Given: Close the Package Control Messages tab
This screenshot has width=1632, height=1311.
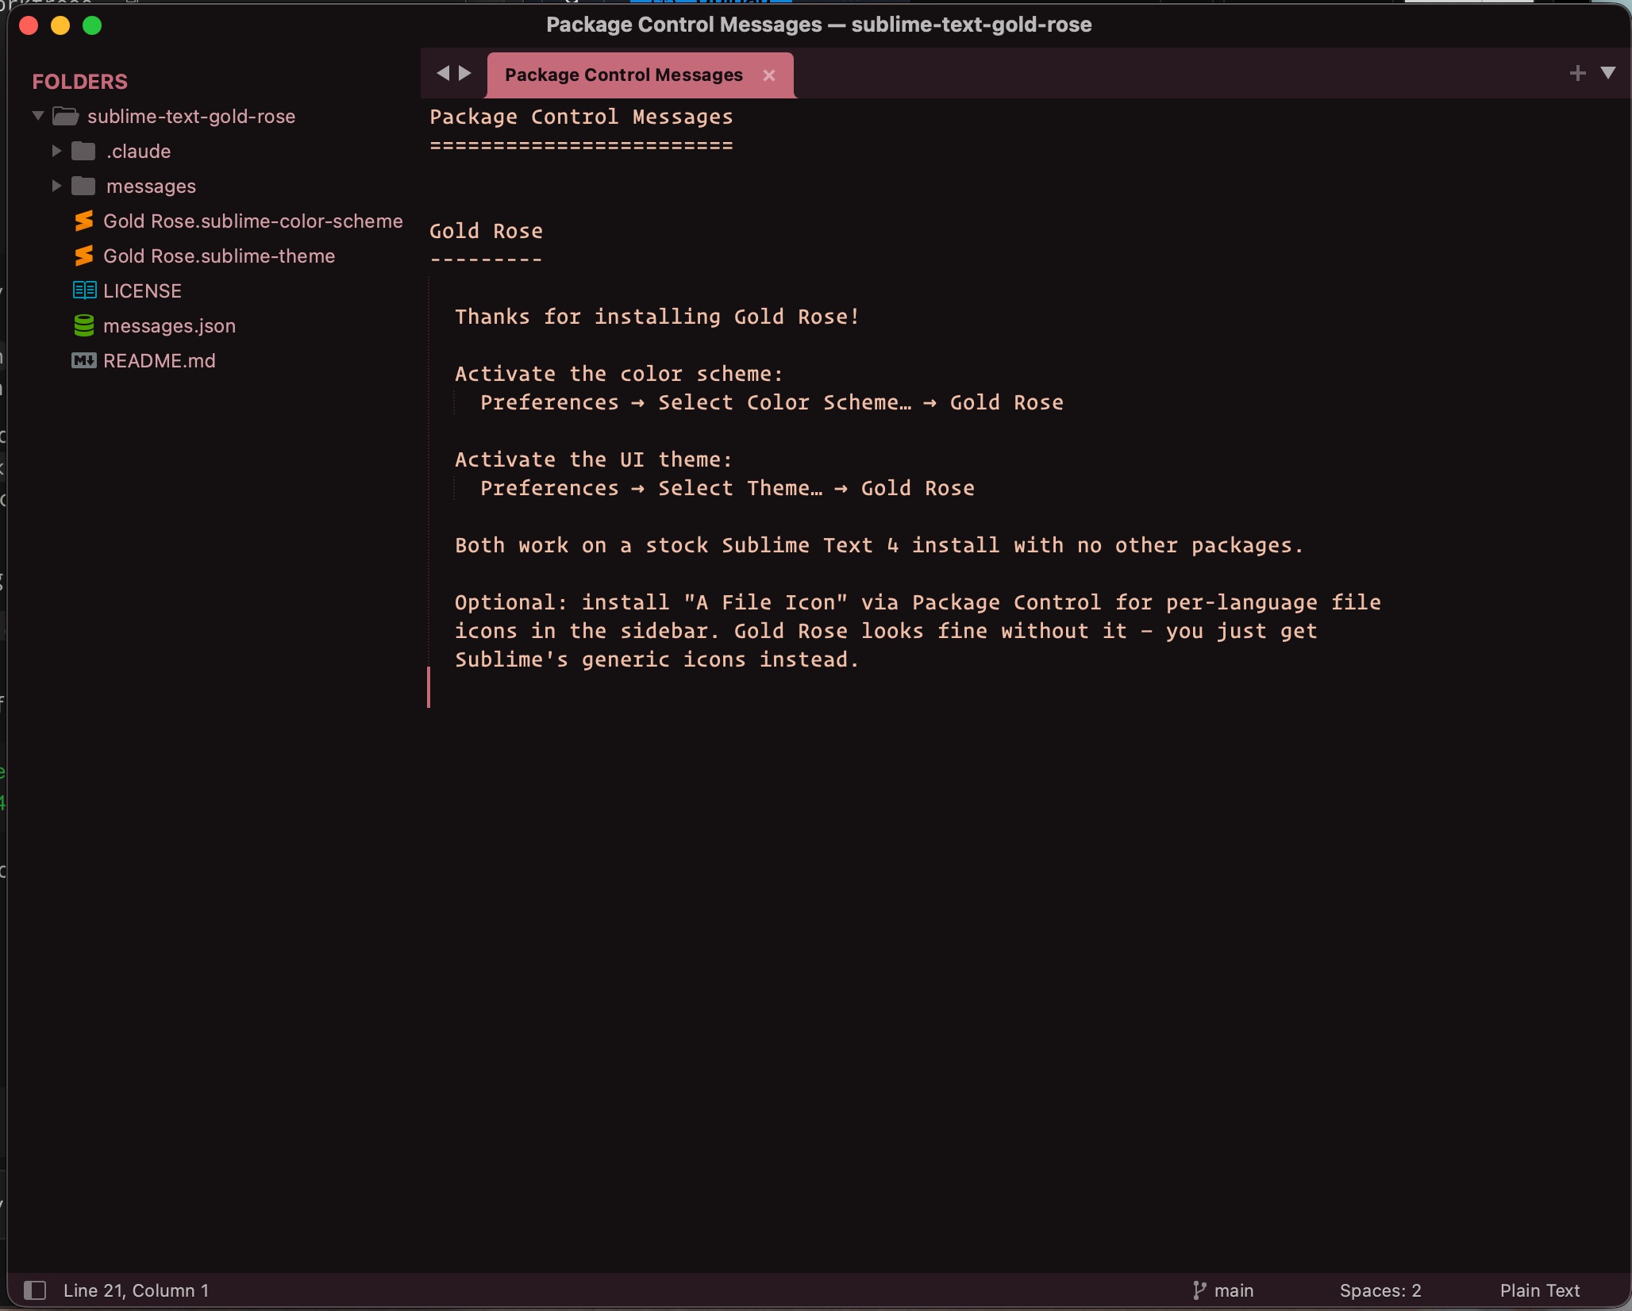Looking at the screenshot, I should click(x=768, y=75).
